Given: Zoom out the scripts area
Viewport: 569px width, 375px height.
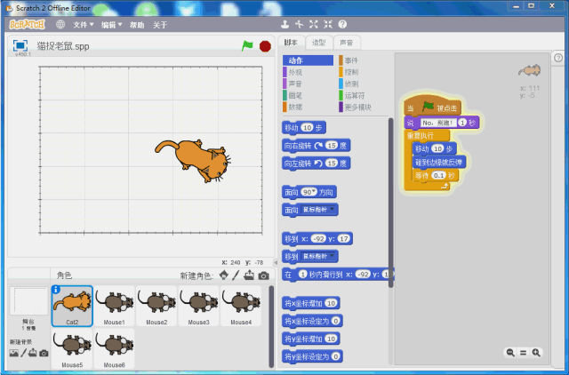Looking at the screenshot, I should [x=510, y=353].
